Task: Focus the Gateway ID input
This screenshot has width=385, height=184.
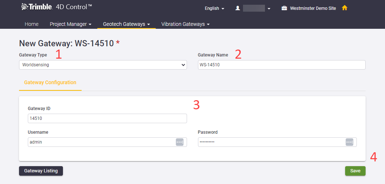Action: click(x=107, y=118)
